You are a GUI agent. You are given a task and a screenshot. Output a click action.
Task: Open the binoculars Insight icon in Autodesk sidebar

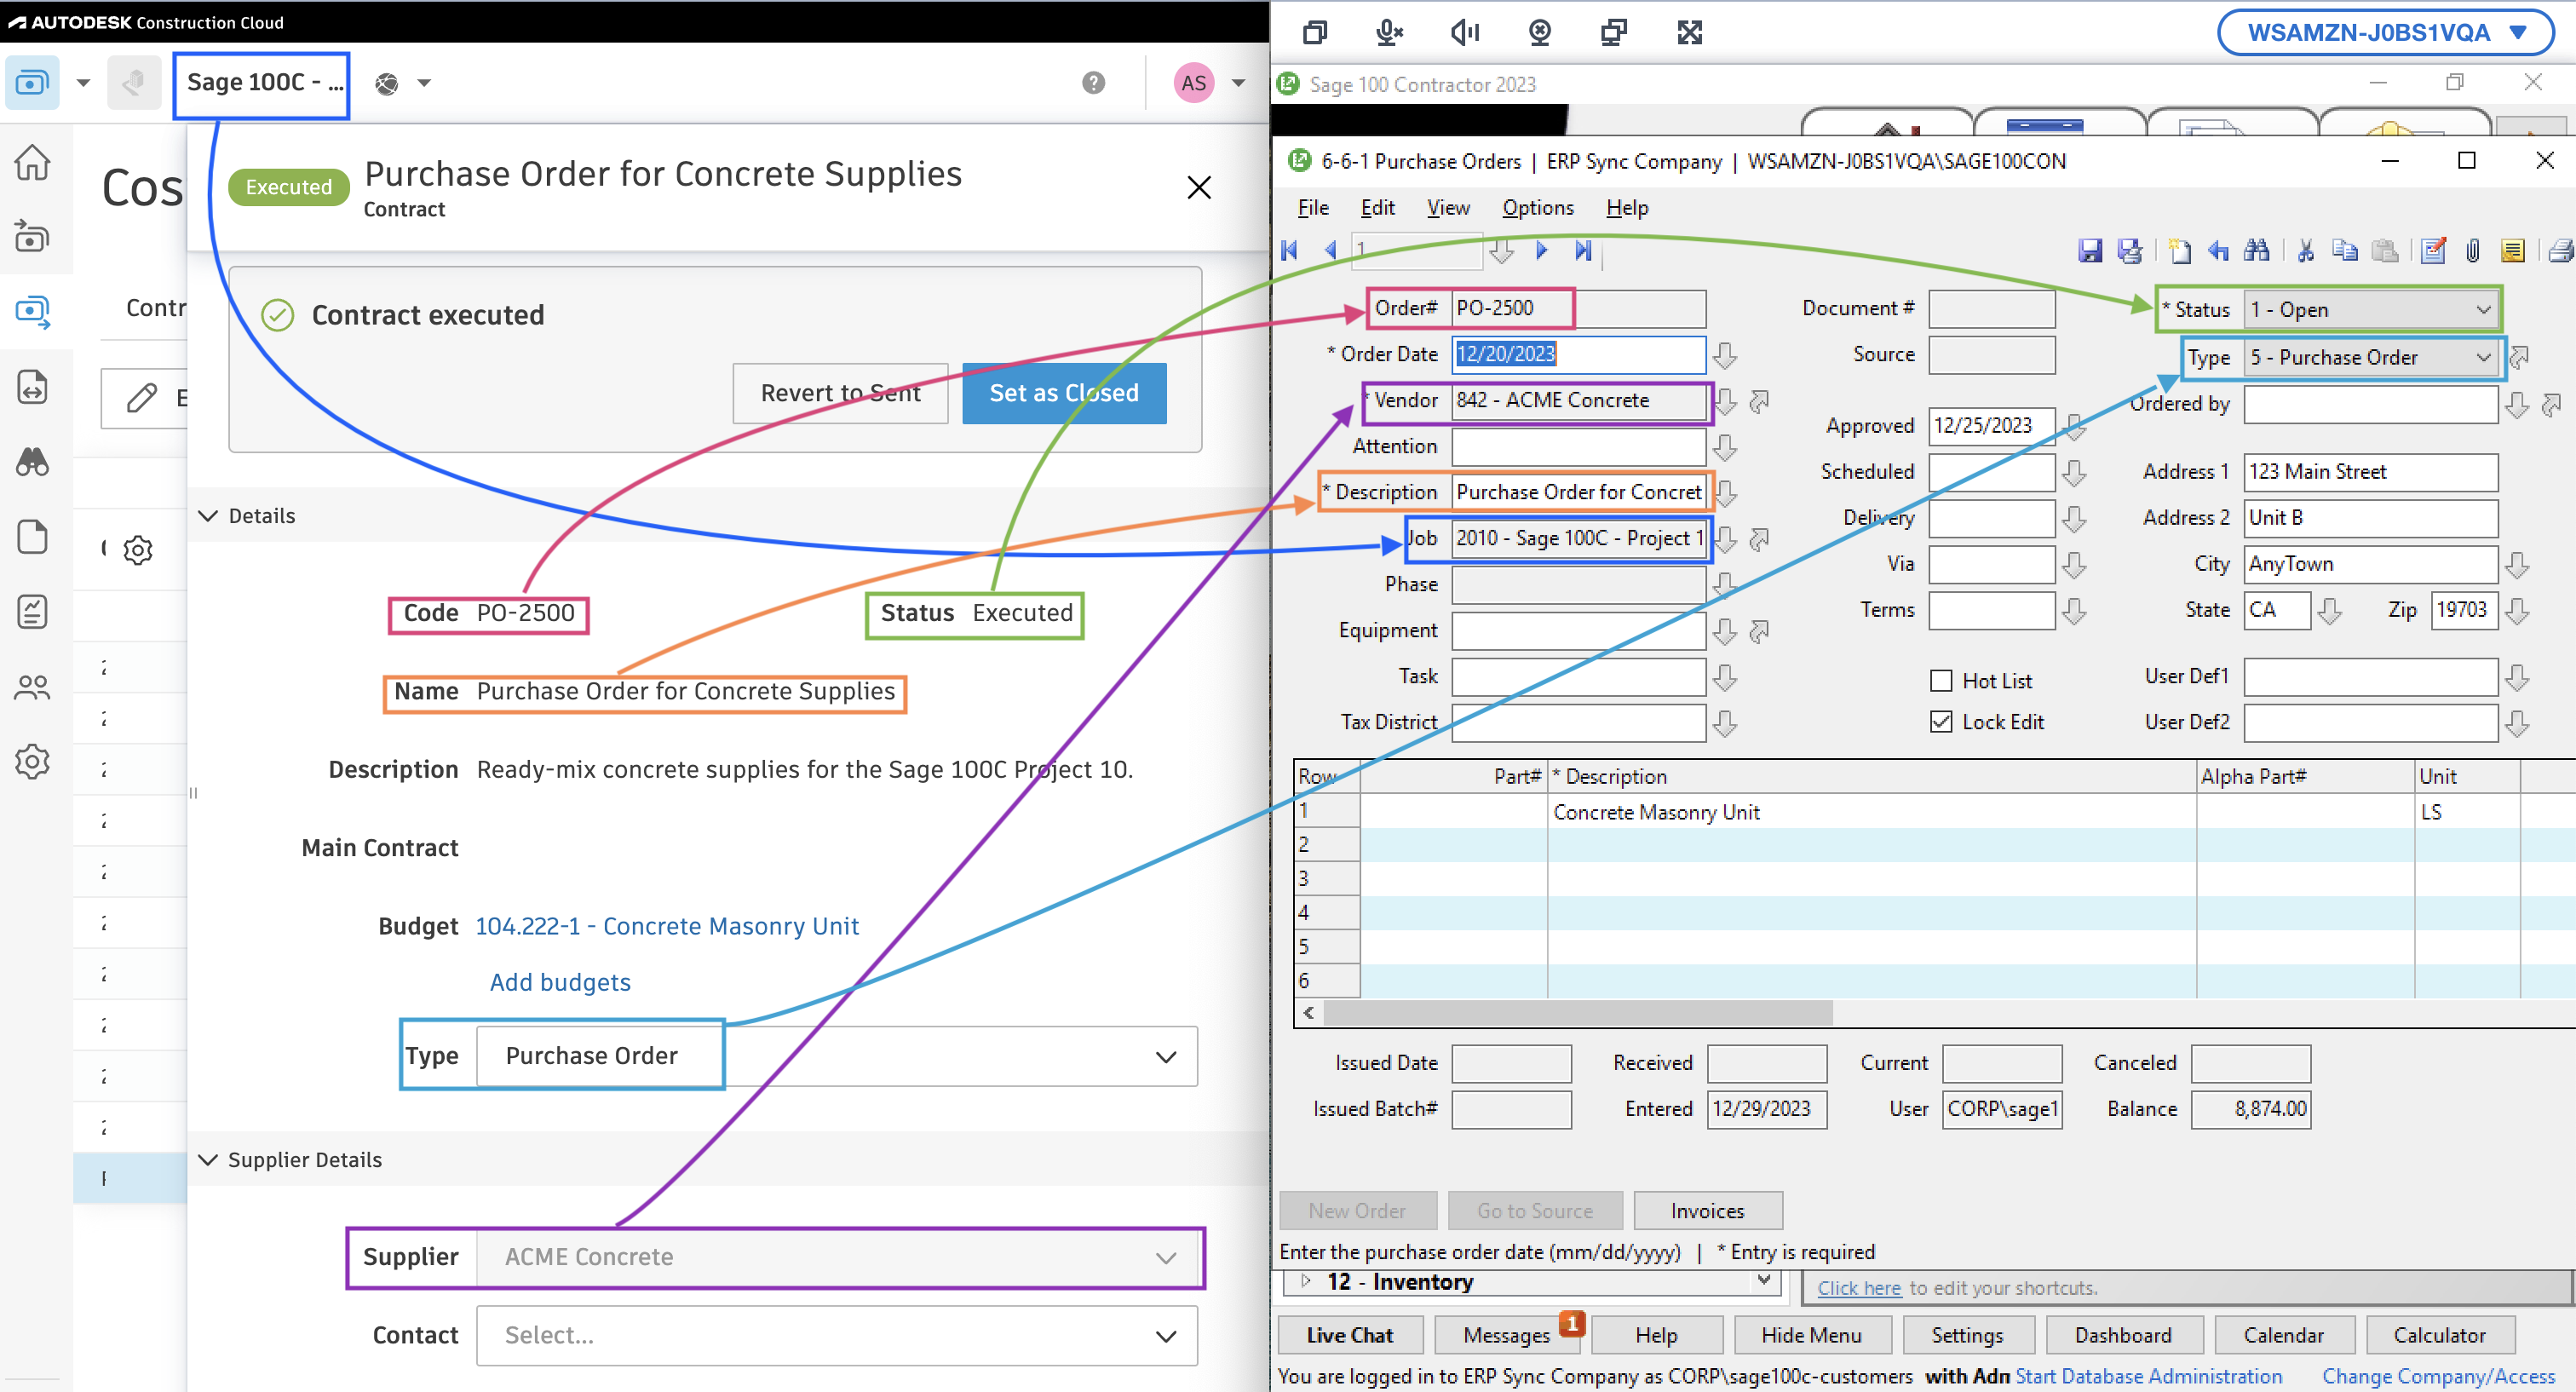coord(32,462)
